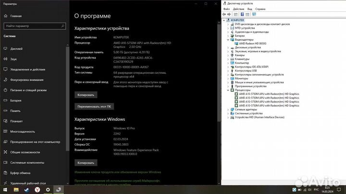Expand the Контроллеры USB node
The image size is (346, 194).
coord(228,70)
